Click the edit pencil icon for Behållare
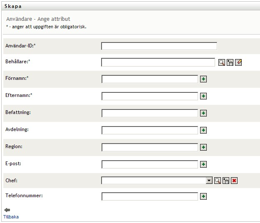The height and width of the screenshot is (223, 260). pos(238,62)
